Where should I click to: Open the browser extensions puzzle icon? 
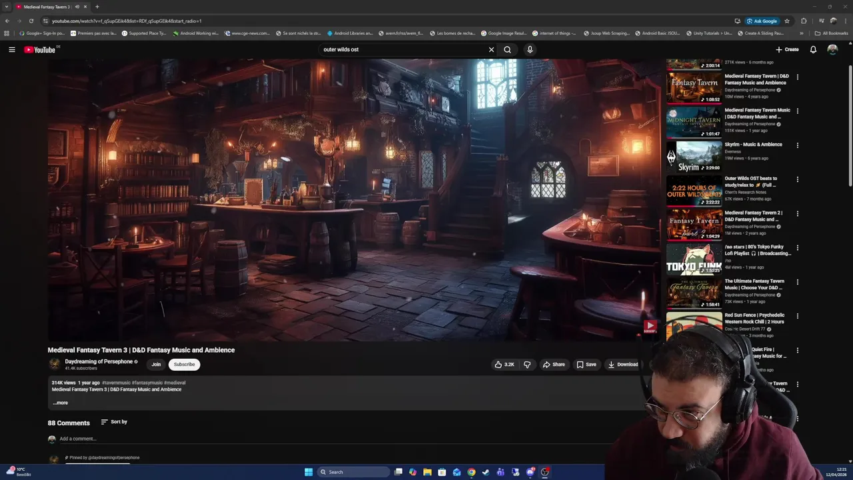804,21
